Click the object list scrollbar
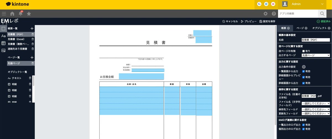Screen dimensions: 332x139 [33, 82]
